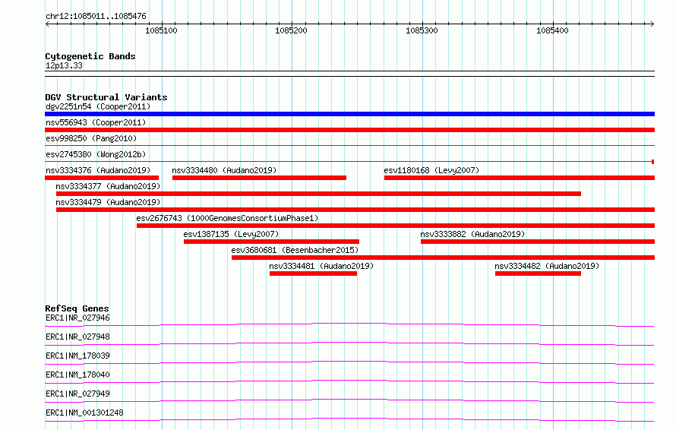This screenshot has height=430, width=676.
Task: Open esv1180168 (Levy2007) variant label
Action: pyautogui.click(x=431, y=170)
